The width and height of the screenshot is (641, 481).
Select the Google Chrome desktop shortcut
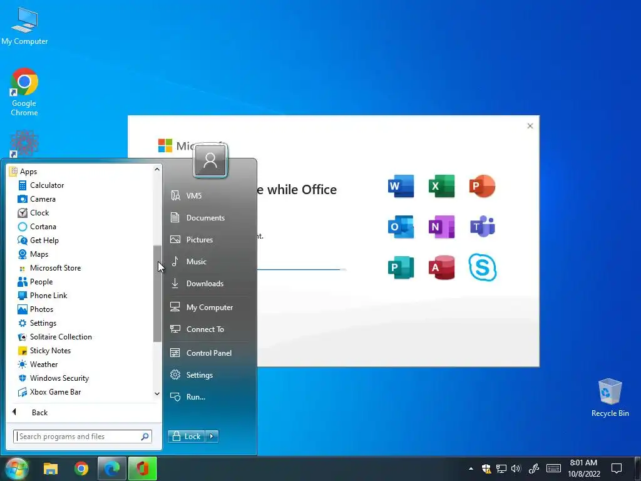point(24,93)
